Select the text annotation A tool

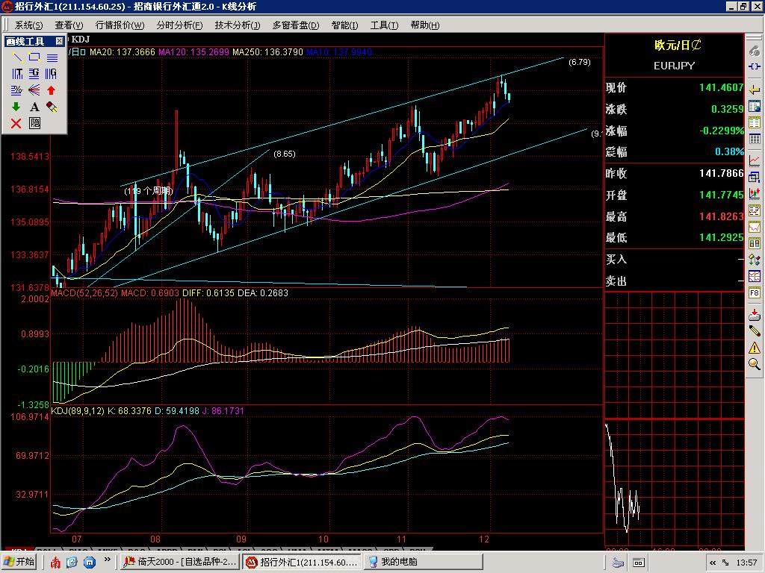tap(34, 107)
